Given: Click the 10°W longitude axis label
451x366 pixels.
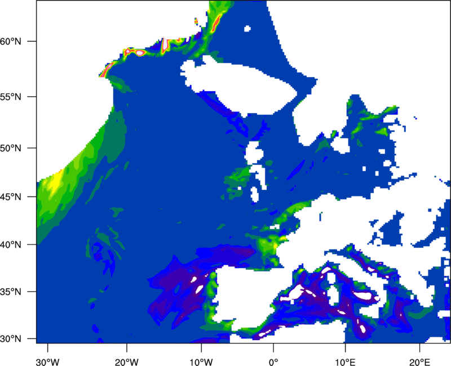Looking at the screenshot, I should click(x=201, y=362).
